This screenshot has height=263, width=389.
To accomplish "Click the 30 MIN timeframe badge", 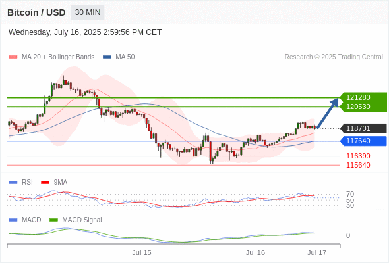I will (88, 12).
